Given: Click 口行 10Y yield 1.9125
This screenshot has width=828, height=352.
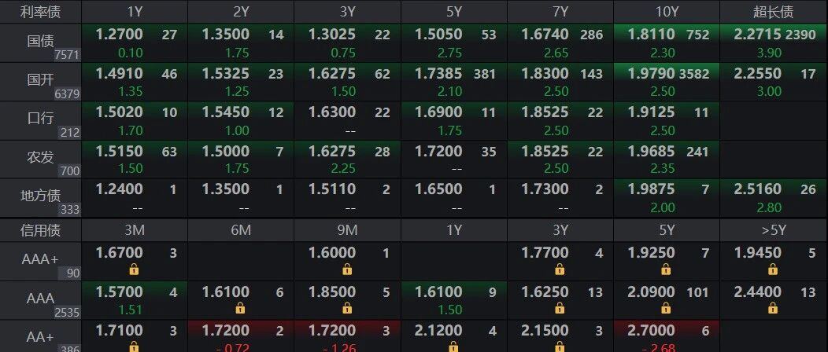Looking at the screenshot, I should [x=652, y=112].
